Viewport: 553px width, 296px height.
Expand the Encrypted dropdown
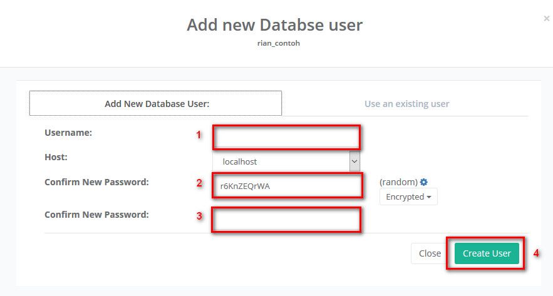point(408,196)
